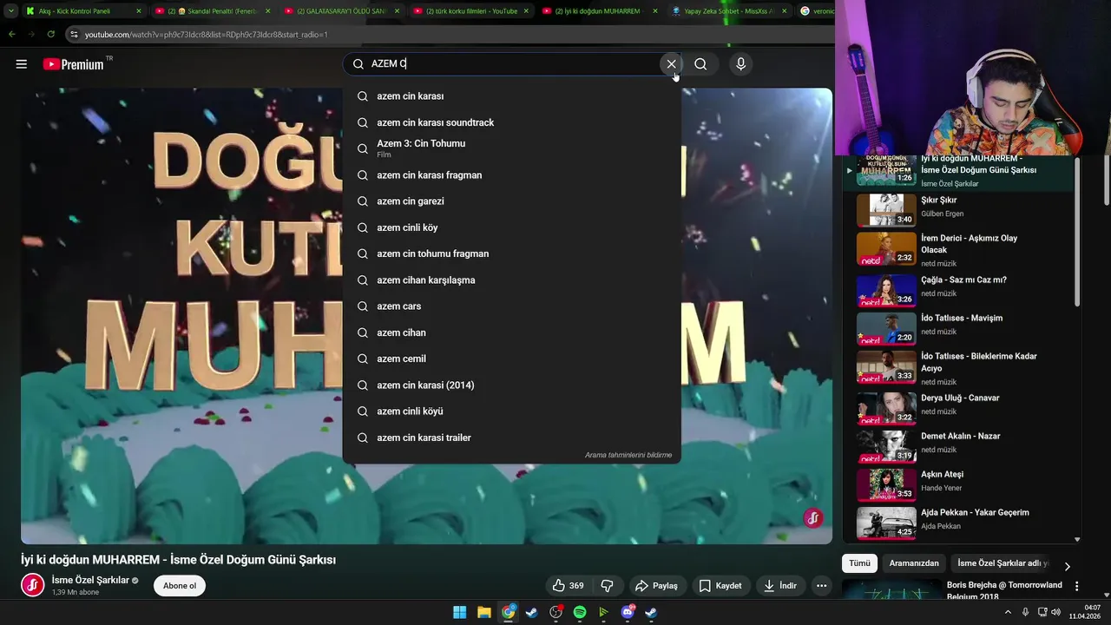1111x625 pixels.
Task: Save the video using Kaydet
Action: (x=720, y=586)
